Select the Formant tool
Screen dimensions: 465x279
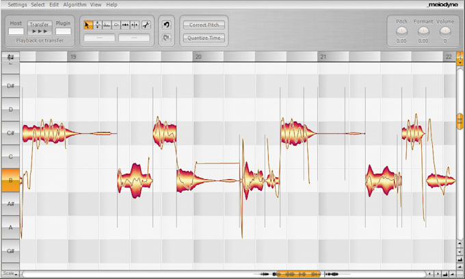click(107, 25)
